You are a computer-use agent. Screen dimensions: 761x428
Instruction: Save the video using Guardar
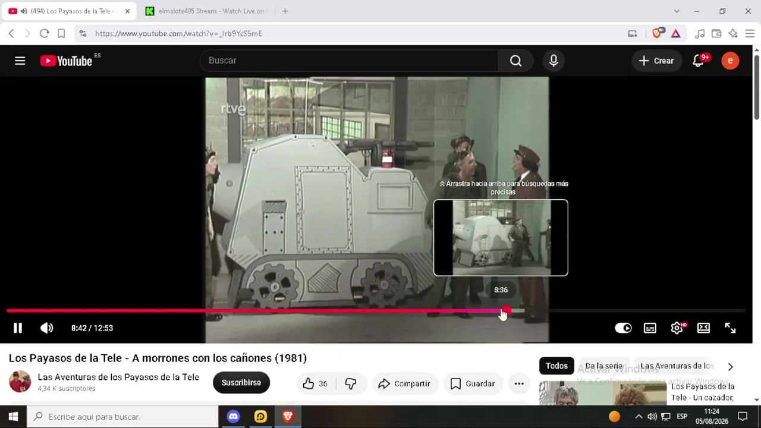pos(473,383)
